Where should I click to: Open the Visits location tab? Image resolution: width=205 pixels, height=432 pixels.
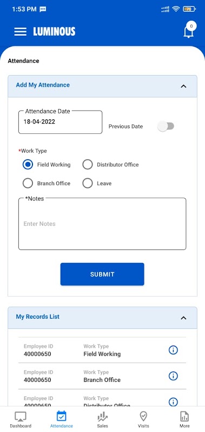coord(143,419)
